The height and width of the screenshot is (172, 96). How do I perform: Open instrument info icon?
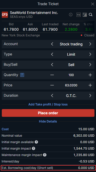71,14
